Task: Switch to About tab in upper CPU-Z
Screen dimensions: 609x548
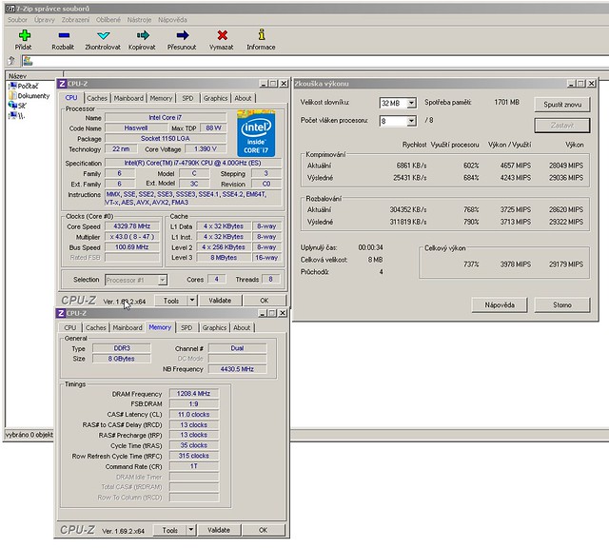Action: coord(243,98)
